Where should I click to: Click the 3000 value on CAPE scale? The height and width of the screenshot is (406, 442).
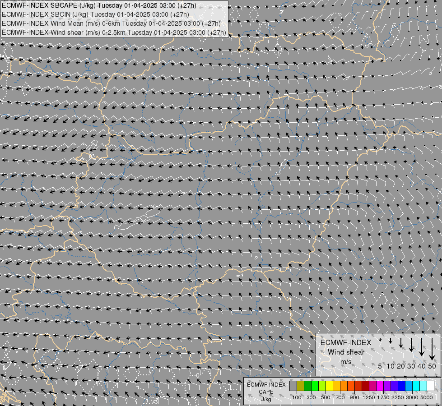(x=412, y=397)
